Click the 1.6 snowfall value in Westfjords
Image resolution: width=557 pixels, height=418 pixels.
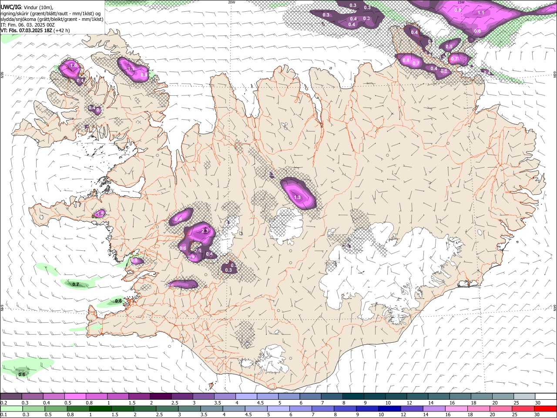(x=74, y=65)
